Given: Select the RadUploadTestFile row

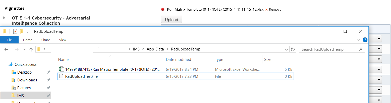Looking at the screenshot, I should (x=175, y=76).
